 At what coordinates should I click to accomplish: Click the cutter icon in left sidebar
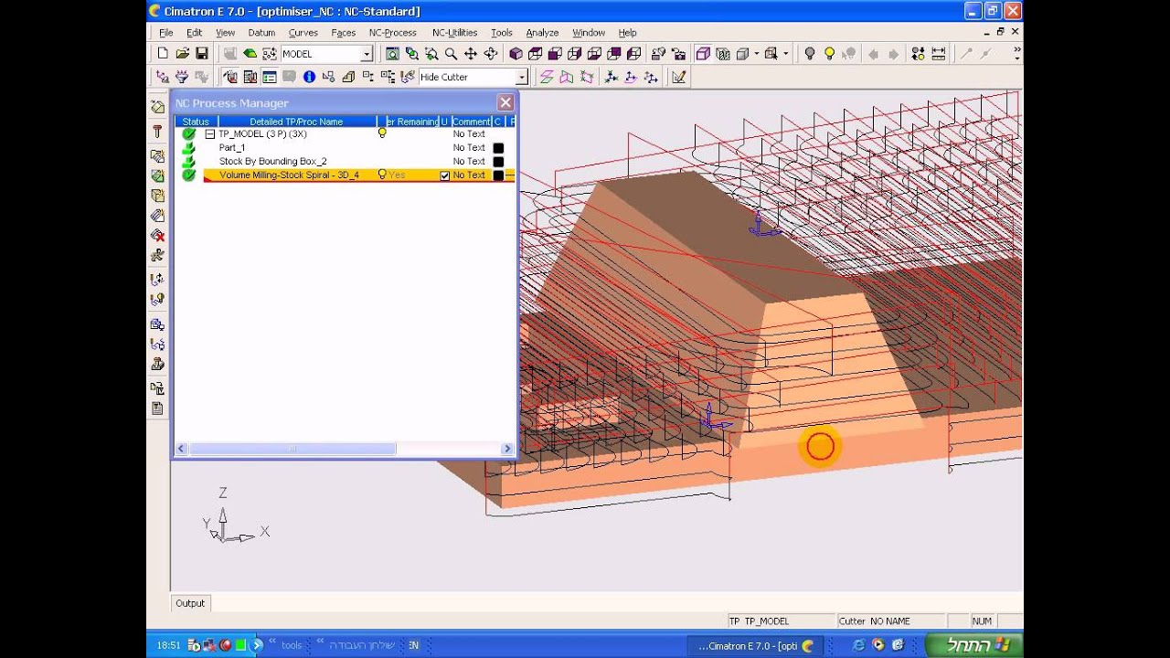157,133
